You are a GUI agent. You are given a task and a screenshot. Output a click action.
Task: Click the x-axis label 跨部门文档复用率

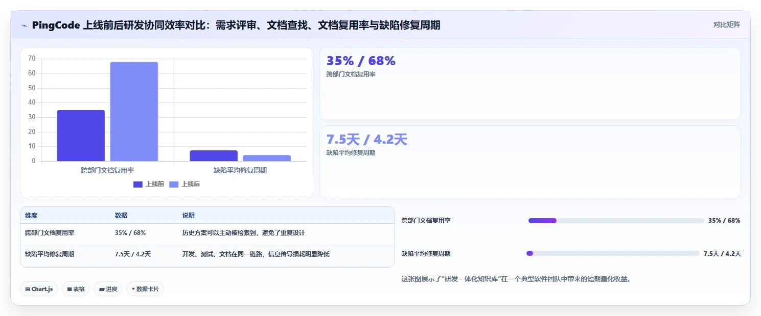point(107,170)
